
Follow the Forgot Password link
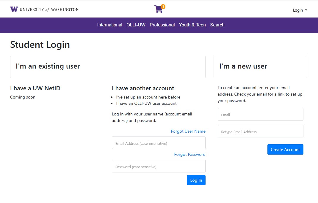(189, 154)
